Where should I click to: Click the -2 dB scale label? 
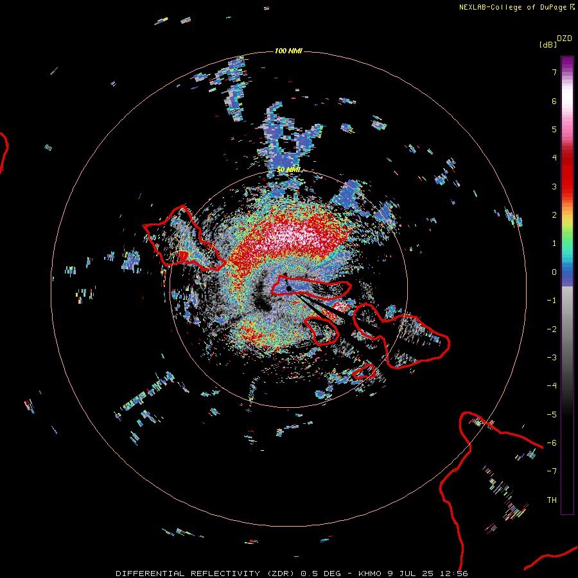click(x=552, y=329)
